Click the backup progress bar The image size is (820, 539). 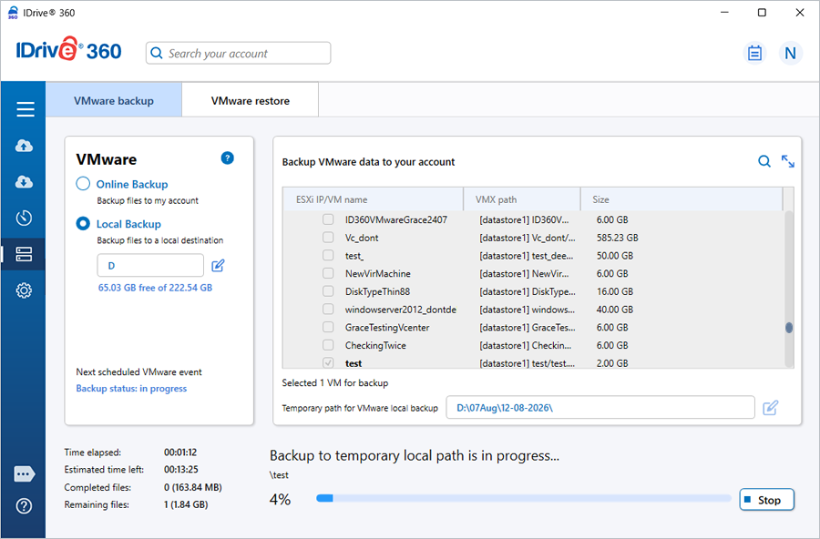tap(524, 499)
